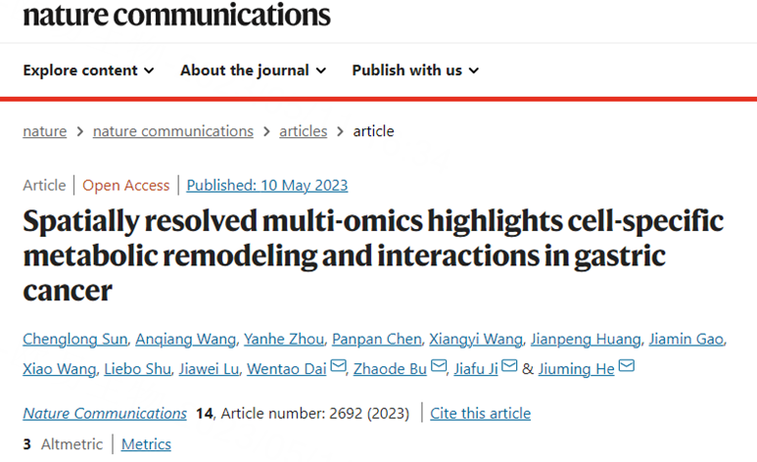Screen dimensions: 757x462
Task: Click author Jianpeng Huang name
Action: (x=586, y=340)
